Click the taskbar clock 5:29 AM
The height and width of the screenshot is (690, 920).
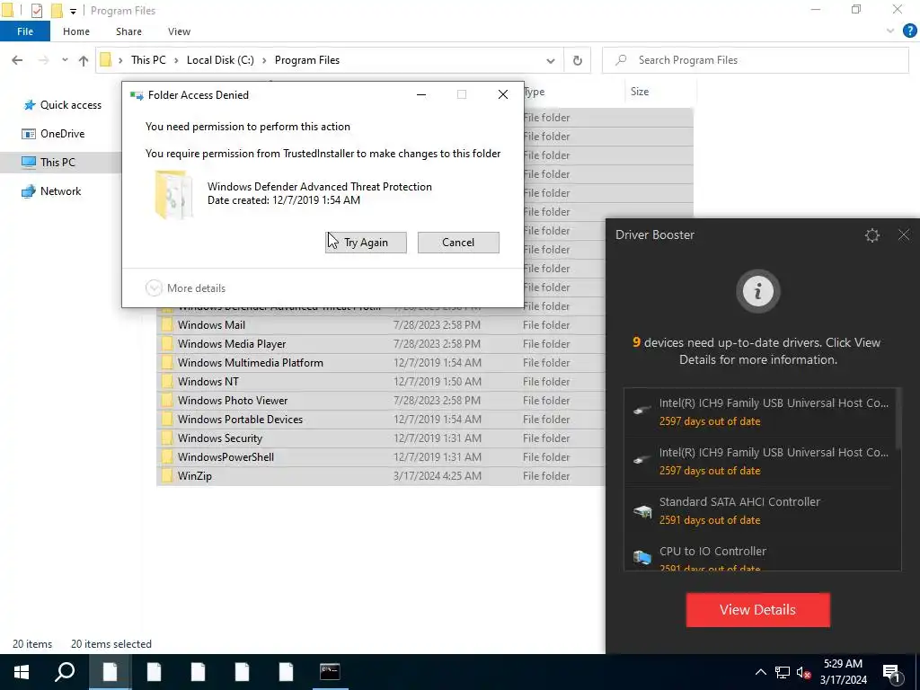843,664
